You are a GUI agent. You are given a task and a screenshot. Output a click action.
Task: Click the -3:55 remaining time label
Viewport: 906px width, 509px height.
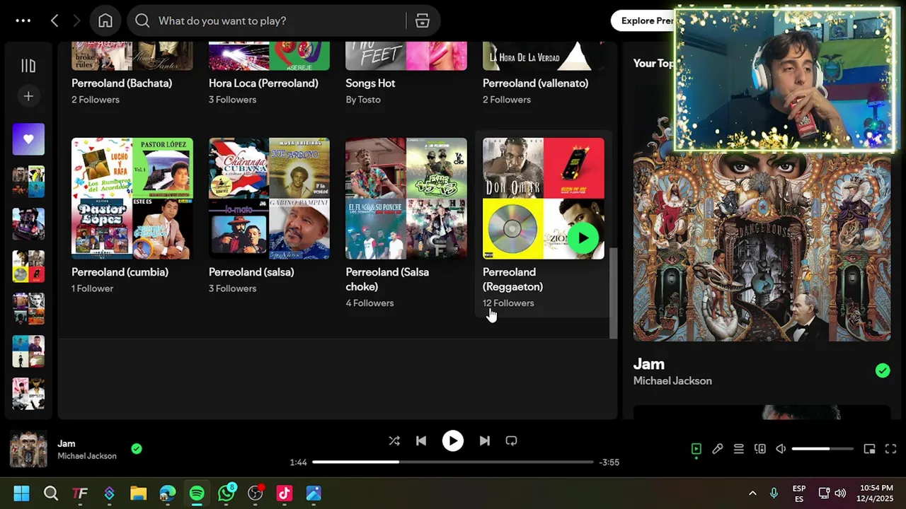point(609,462)
